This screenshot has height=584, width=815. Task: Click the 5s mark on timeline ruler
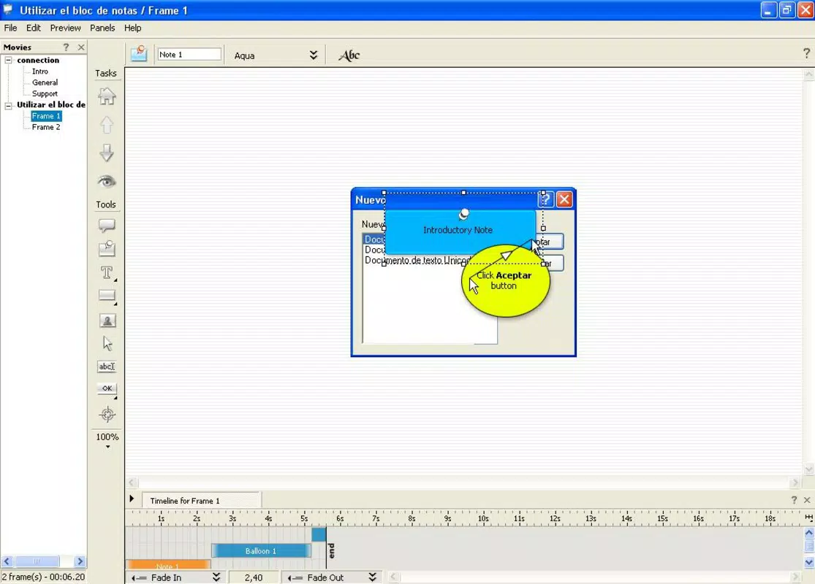pos(303,518)
